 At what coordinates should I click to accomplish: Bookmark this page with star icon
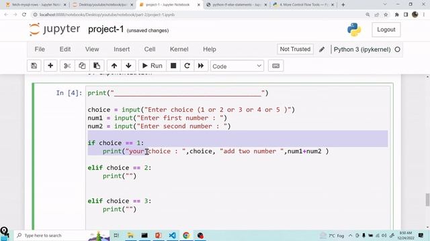coord(386,15)
